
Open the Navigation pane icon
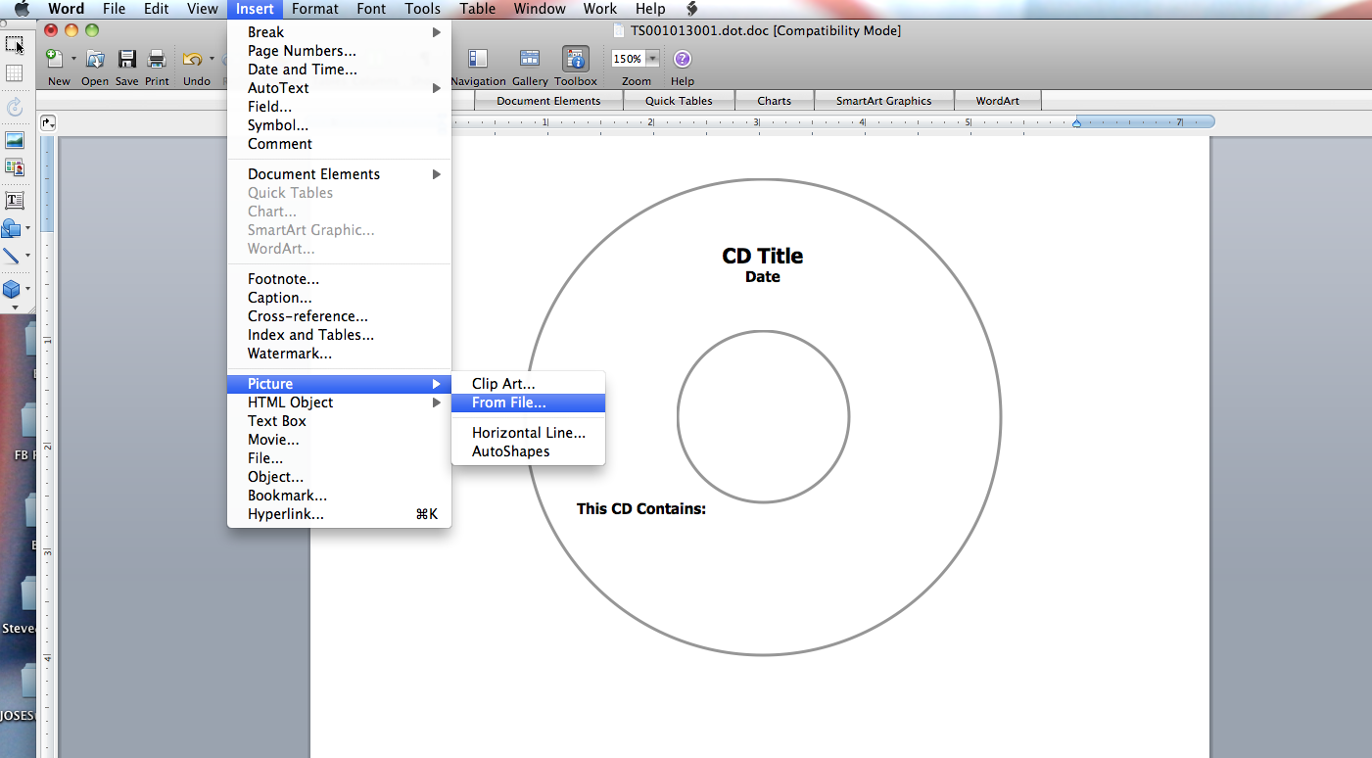click(x=478, y=59)
